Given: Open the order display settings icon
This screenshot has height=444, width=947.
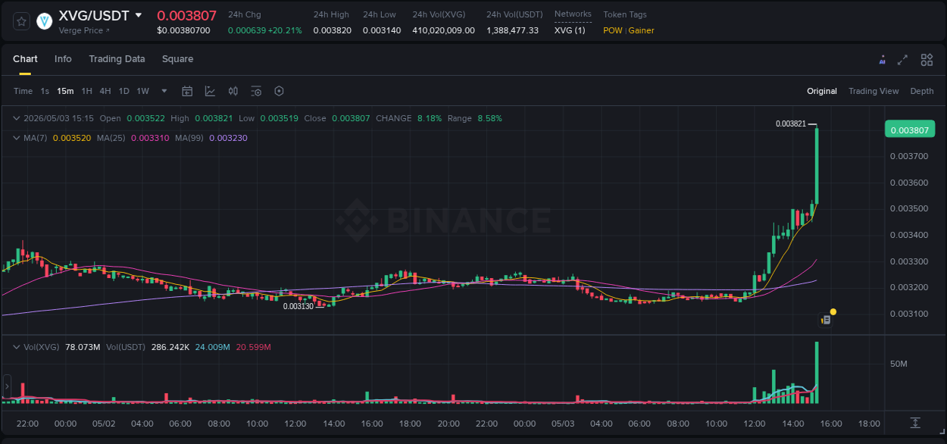Looking at the screenshot, I should point(256,91).
